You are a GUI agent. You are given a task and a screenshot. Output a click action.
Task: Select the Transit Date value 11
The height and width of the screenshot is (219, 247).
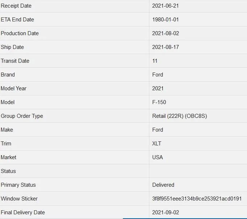155,61
